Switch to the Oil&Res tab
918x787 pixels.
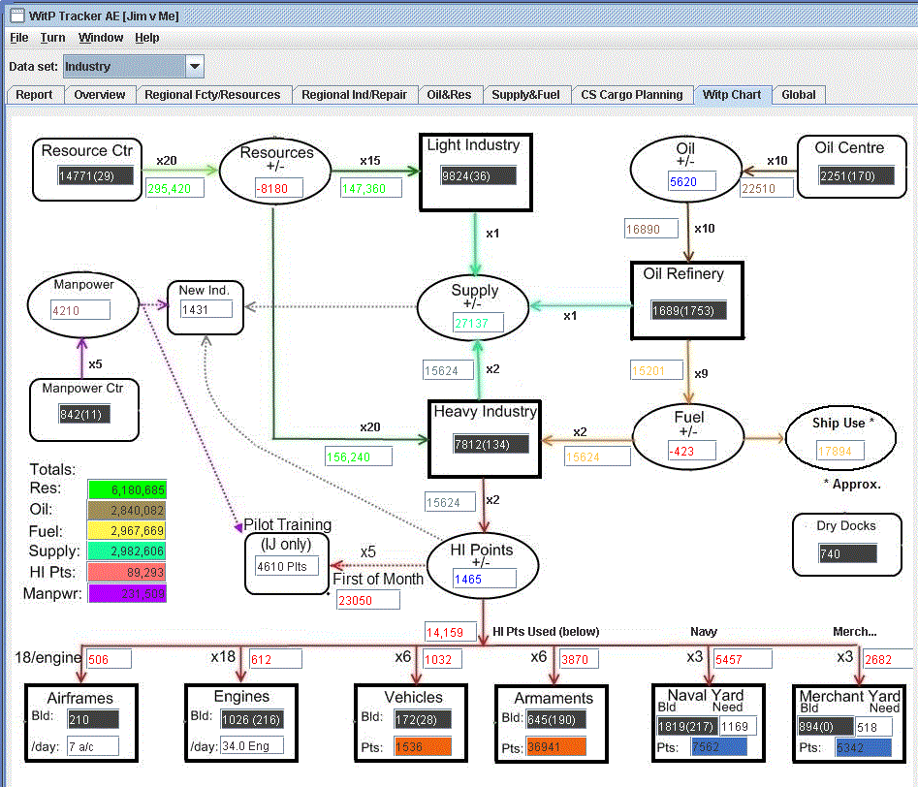point(449,95)
